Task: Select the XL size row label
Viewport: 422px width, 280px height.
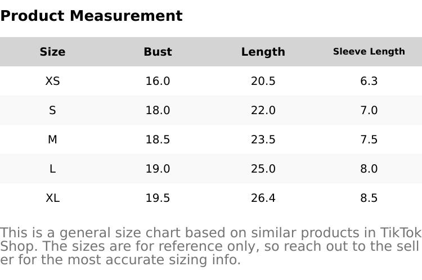Action: (x=52, y=198)
